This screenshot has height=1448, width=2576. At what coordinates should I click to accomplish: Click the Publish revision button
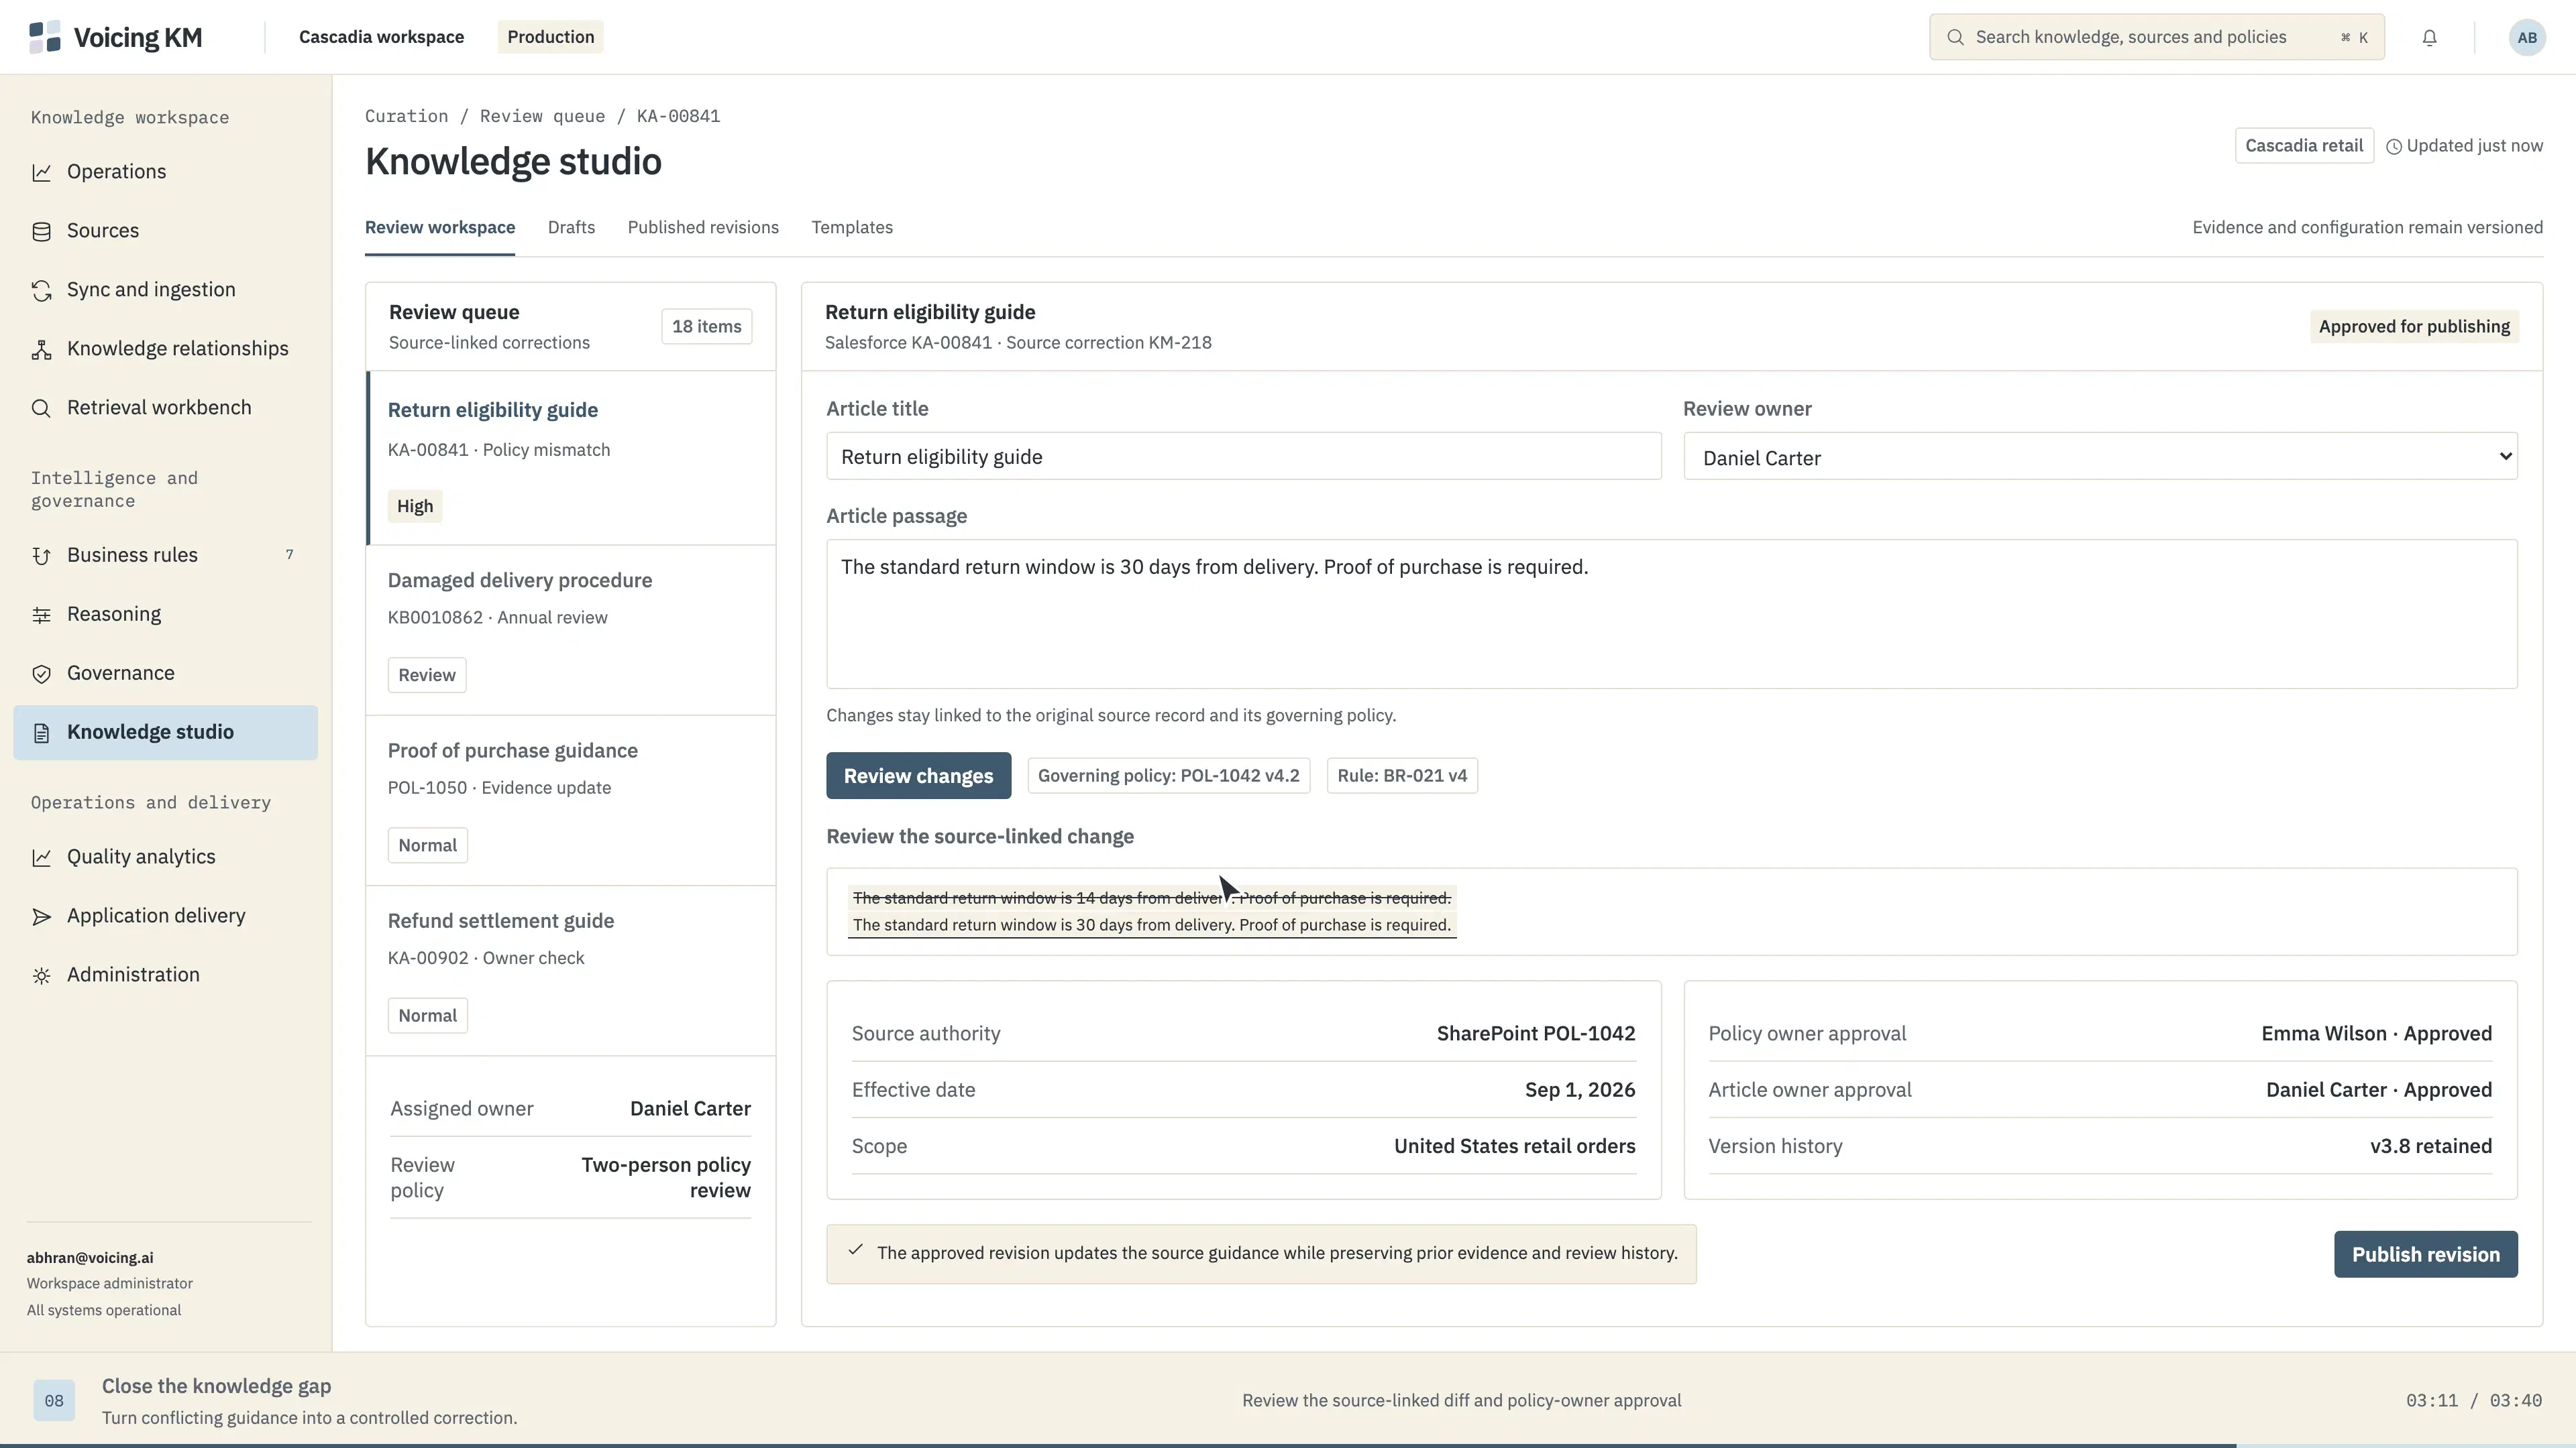point(2425,1254)
